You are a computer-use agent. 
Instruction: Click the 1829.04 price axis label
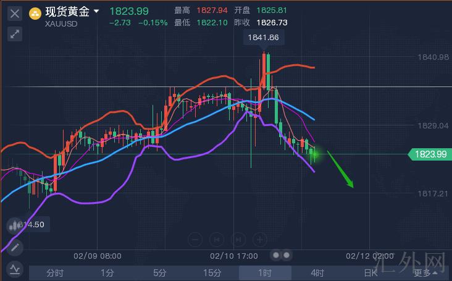(433, 125)
